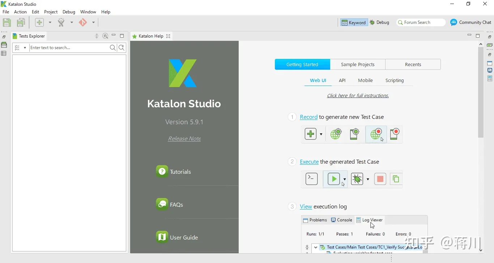Click the help page scrollbar up arrow

[x=481, y=44]
